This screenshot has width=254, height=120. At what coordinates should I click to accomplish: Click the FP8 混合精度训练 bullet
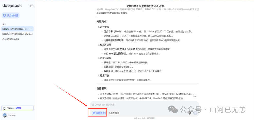point(132,53)
